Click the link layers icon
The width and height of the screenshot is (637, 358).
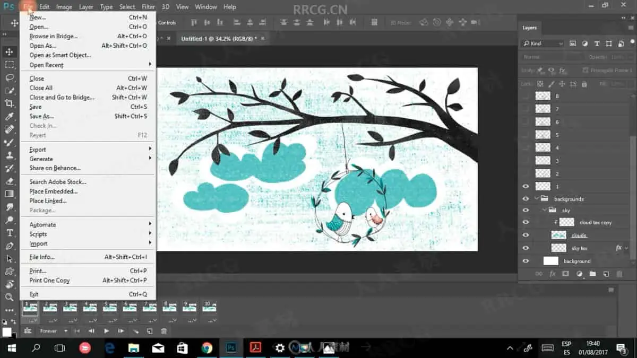coord(538,274)
